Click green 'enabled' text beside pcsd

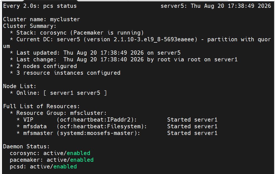point(65,166)
